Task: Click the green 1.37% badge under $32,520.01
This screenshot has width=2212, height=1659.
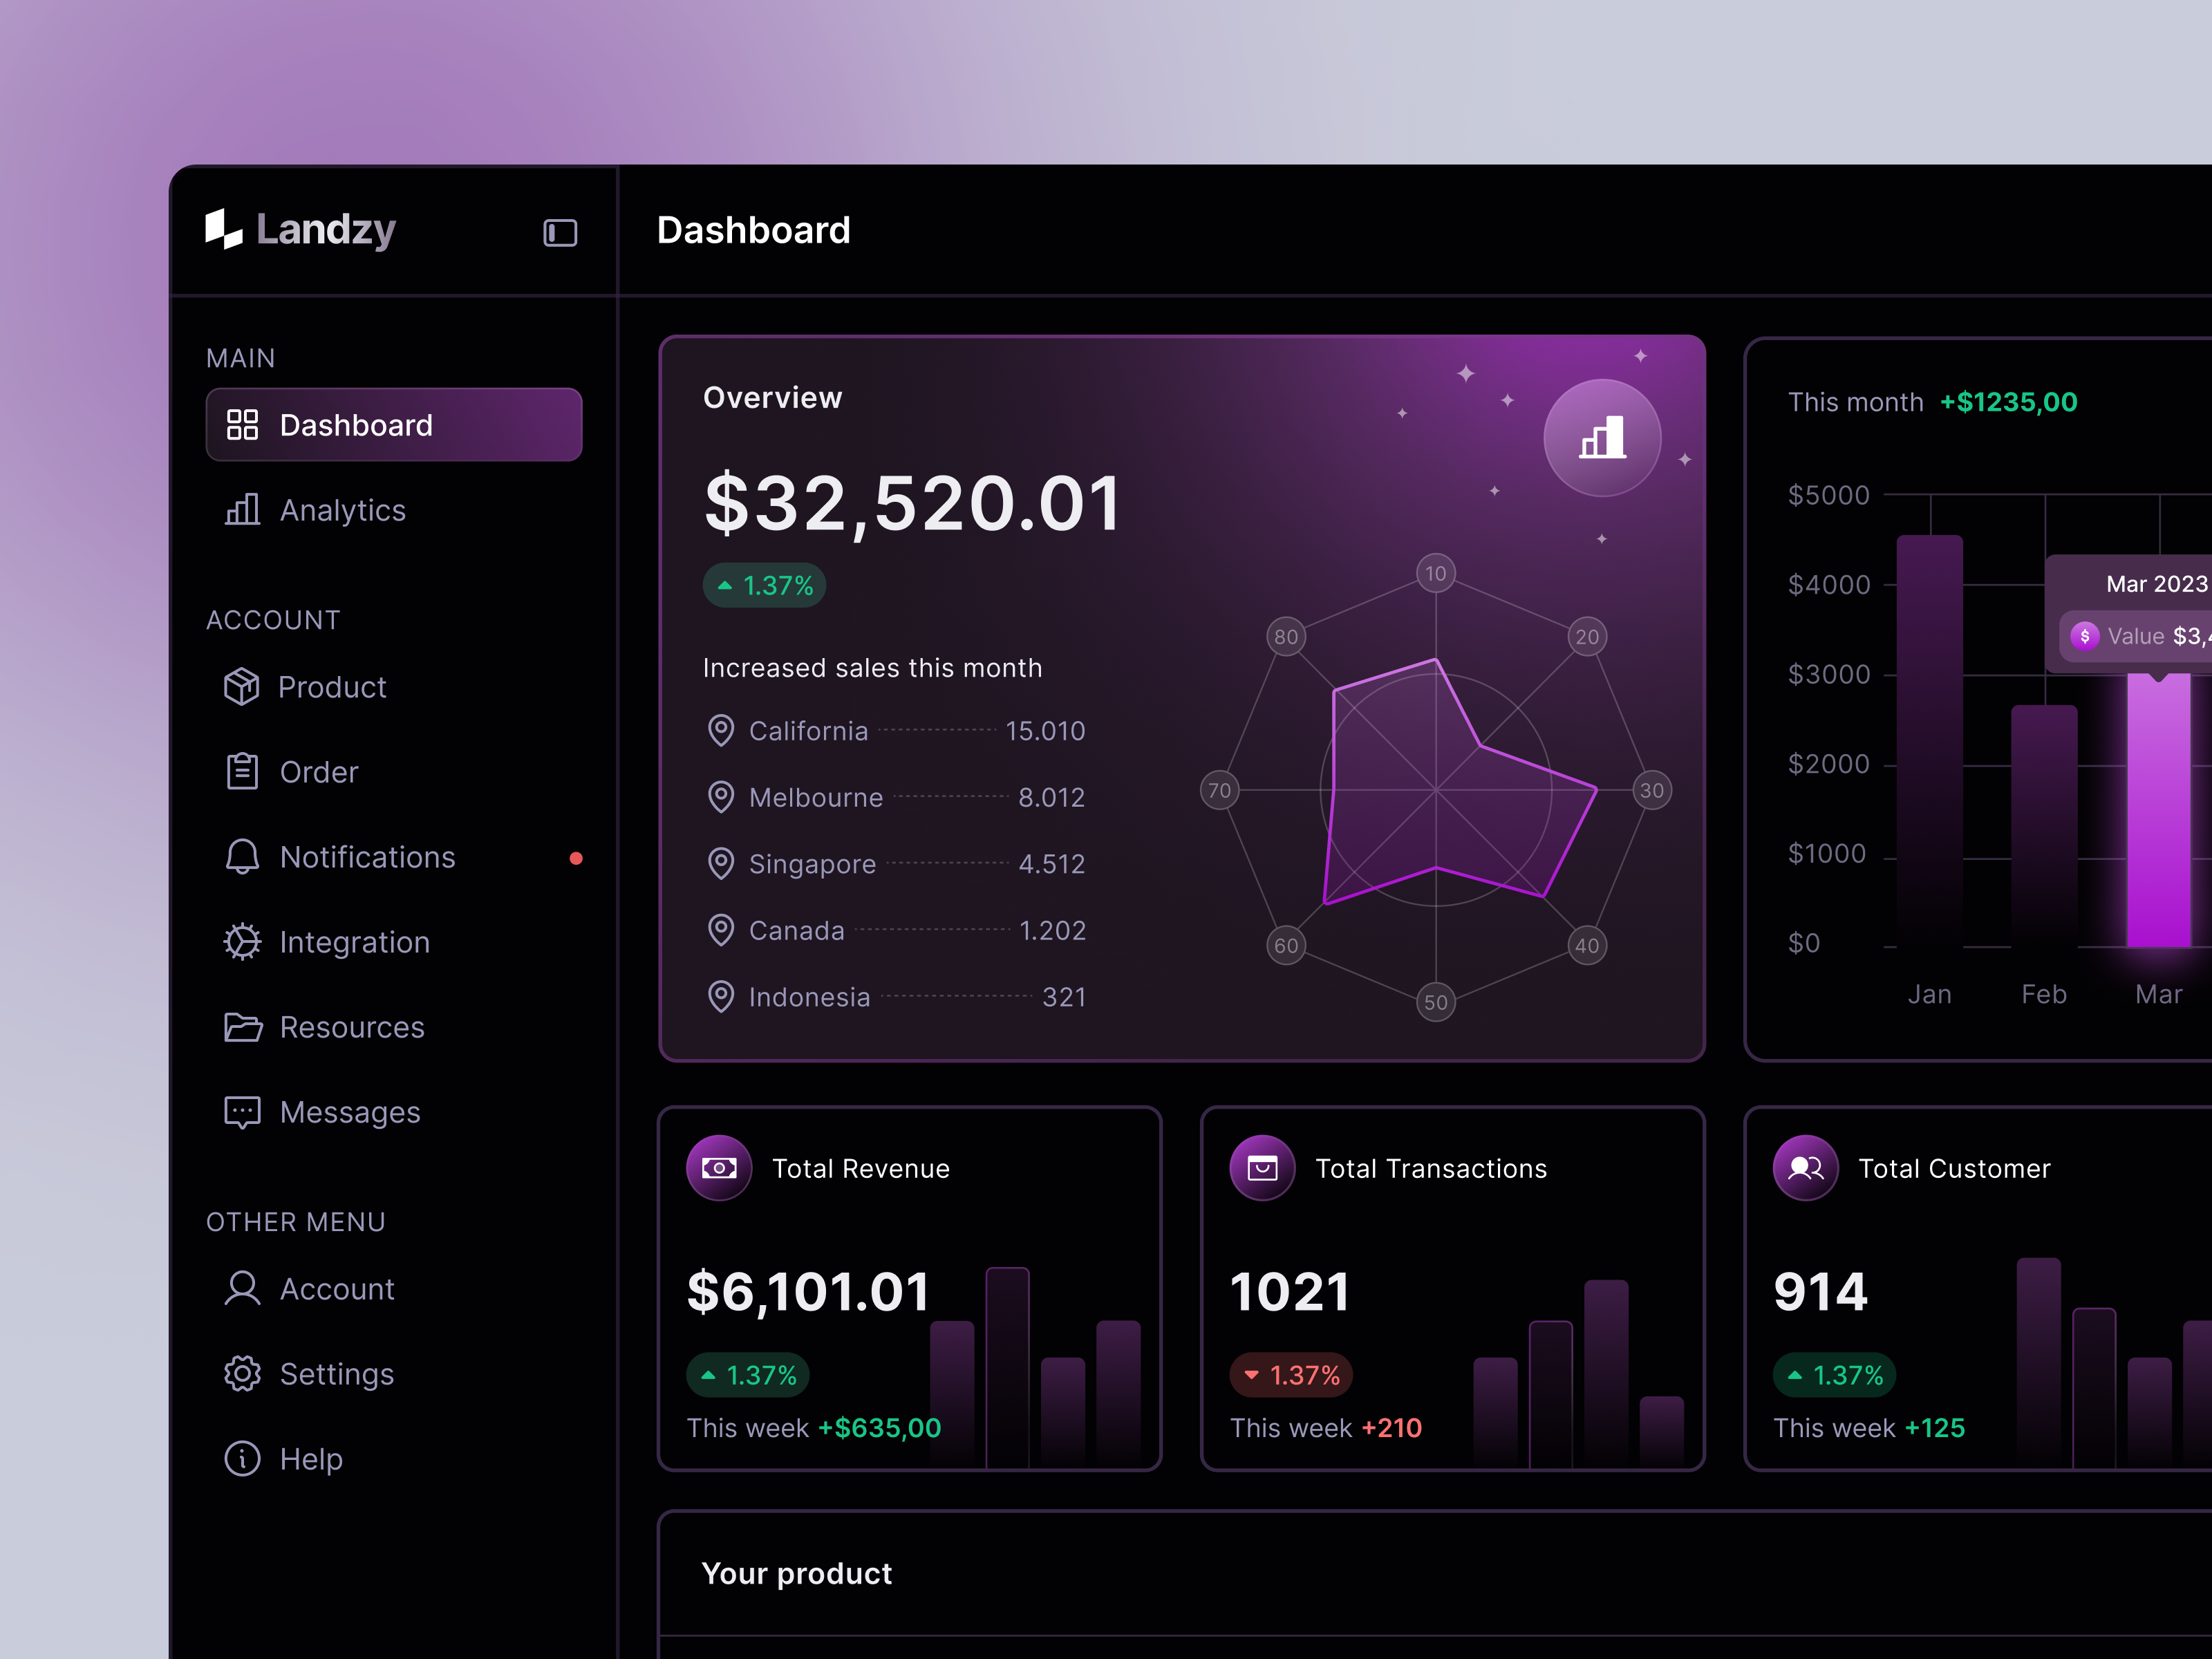Action: tap(764, 585)
